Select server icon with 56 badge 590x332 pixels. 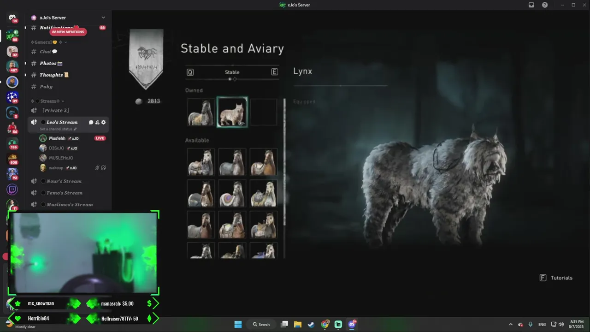[x=12, y=128]
